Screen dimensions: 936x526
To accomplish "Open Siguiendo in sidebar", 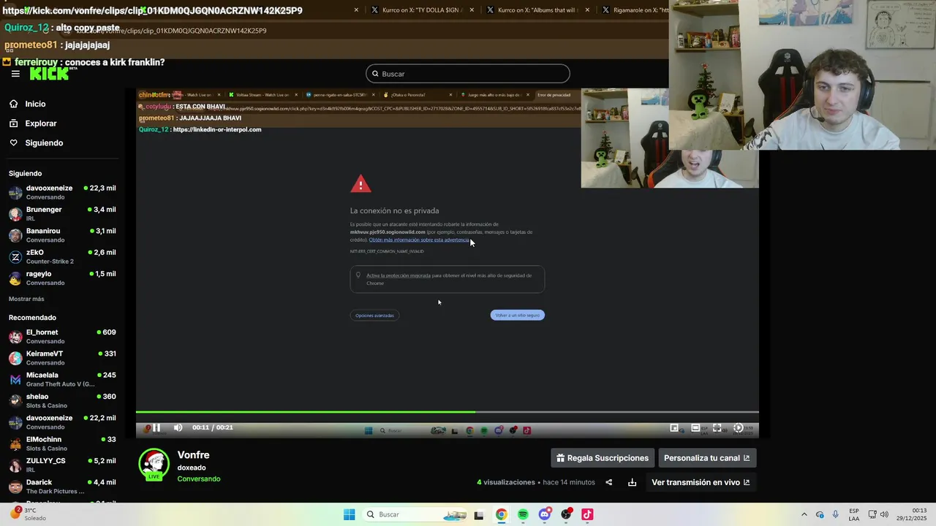I will (44, 142).
